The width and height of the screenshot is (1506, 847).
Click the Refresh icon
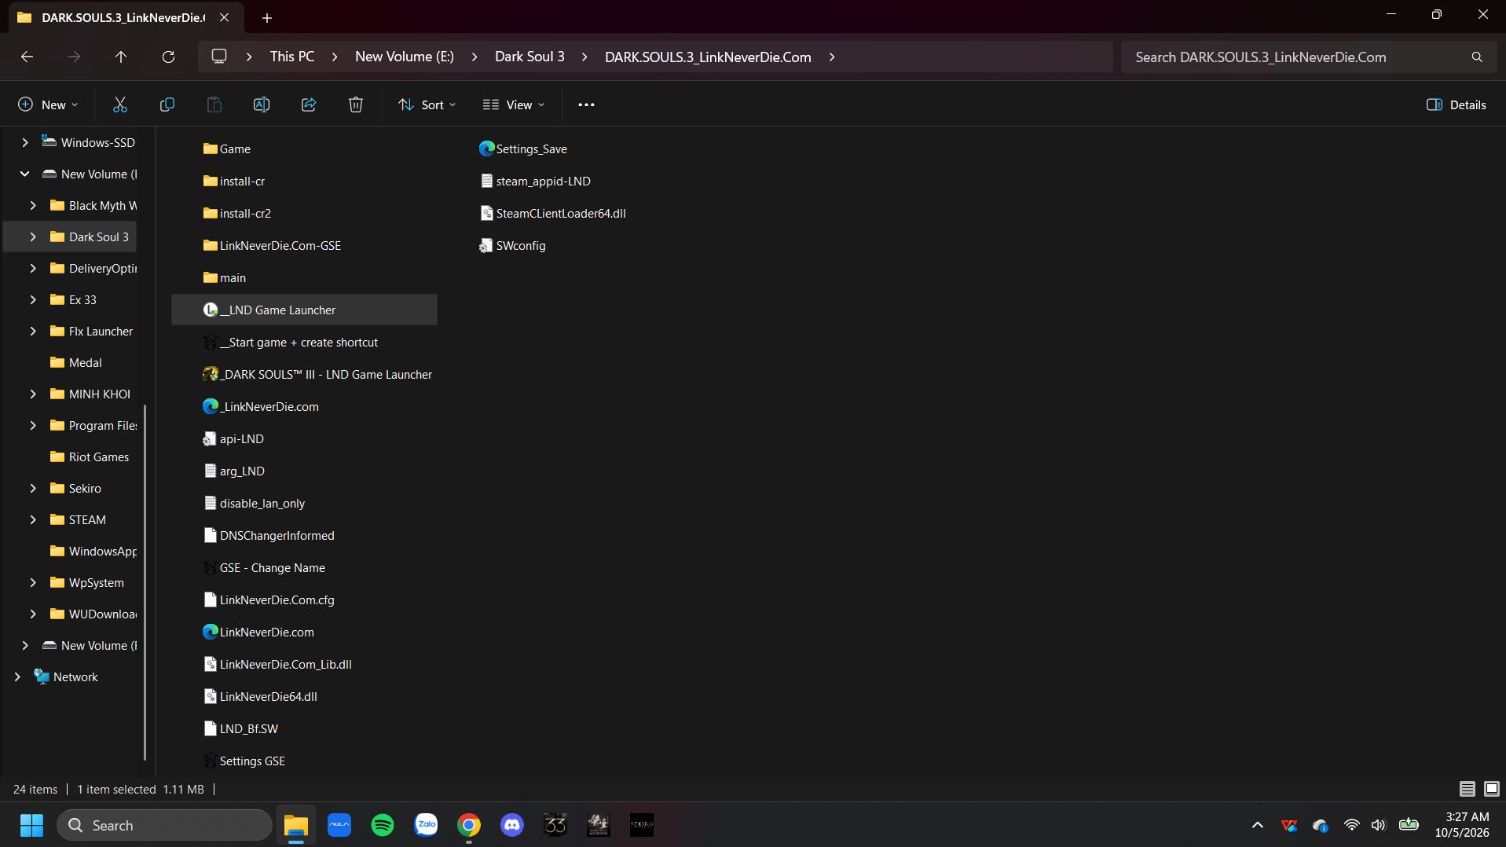pos(168,57)
